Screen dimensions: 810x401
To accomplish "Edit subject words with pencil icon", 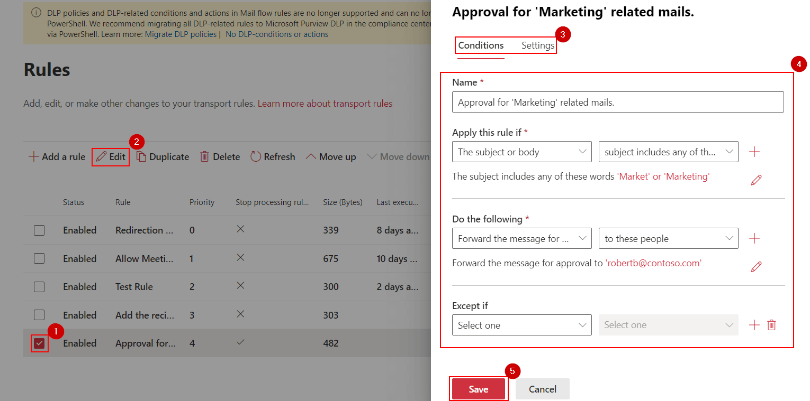I will [x=756, y=180].
